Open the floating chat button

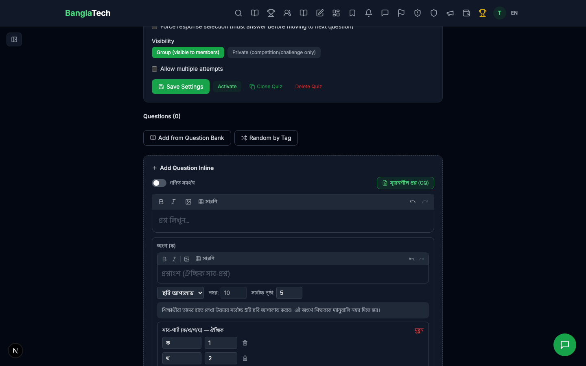(x=564, y=345)
